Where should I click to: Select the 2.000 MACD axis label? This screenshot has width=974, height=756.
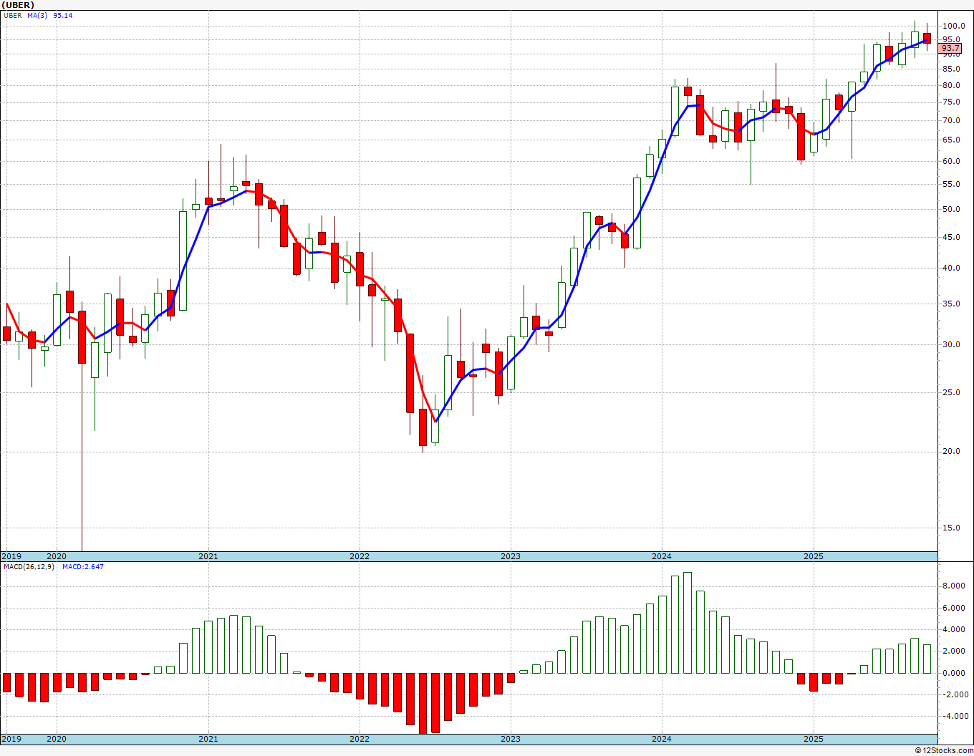[955, 651]
